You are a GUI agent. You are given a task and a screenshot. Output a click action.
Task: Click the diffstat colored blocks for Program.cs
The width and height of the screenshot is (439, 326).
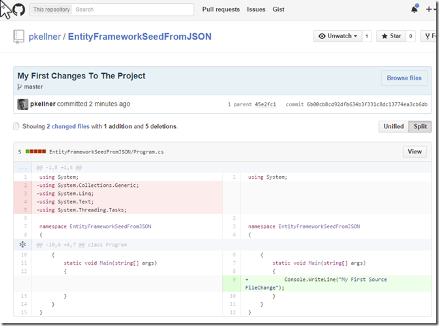point(35,151)
